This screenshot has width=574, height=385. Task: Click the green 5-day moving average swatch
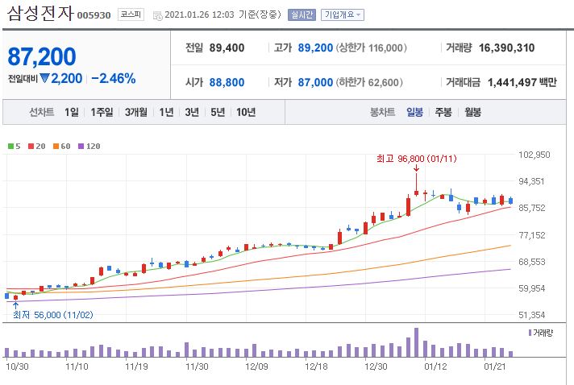click(10, 147)
